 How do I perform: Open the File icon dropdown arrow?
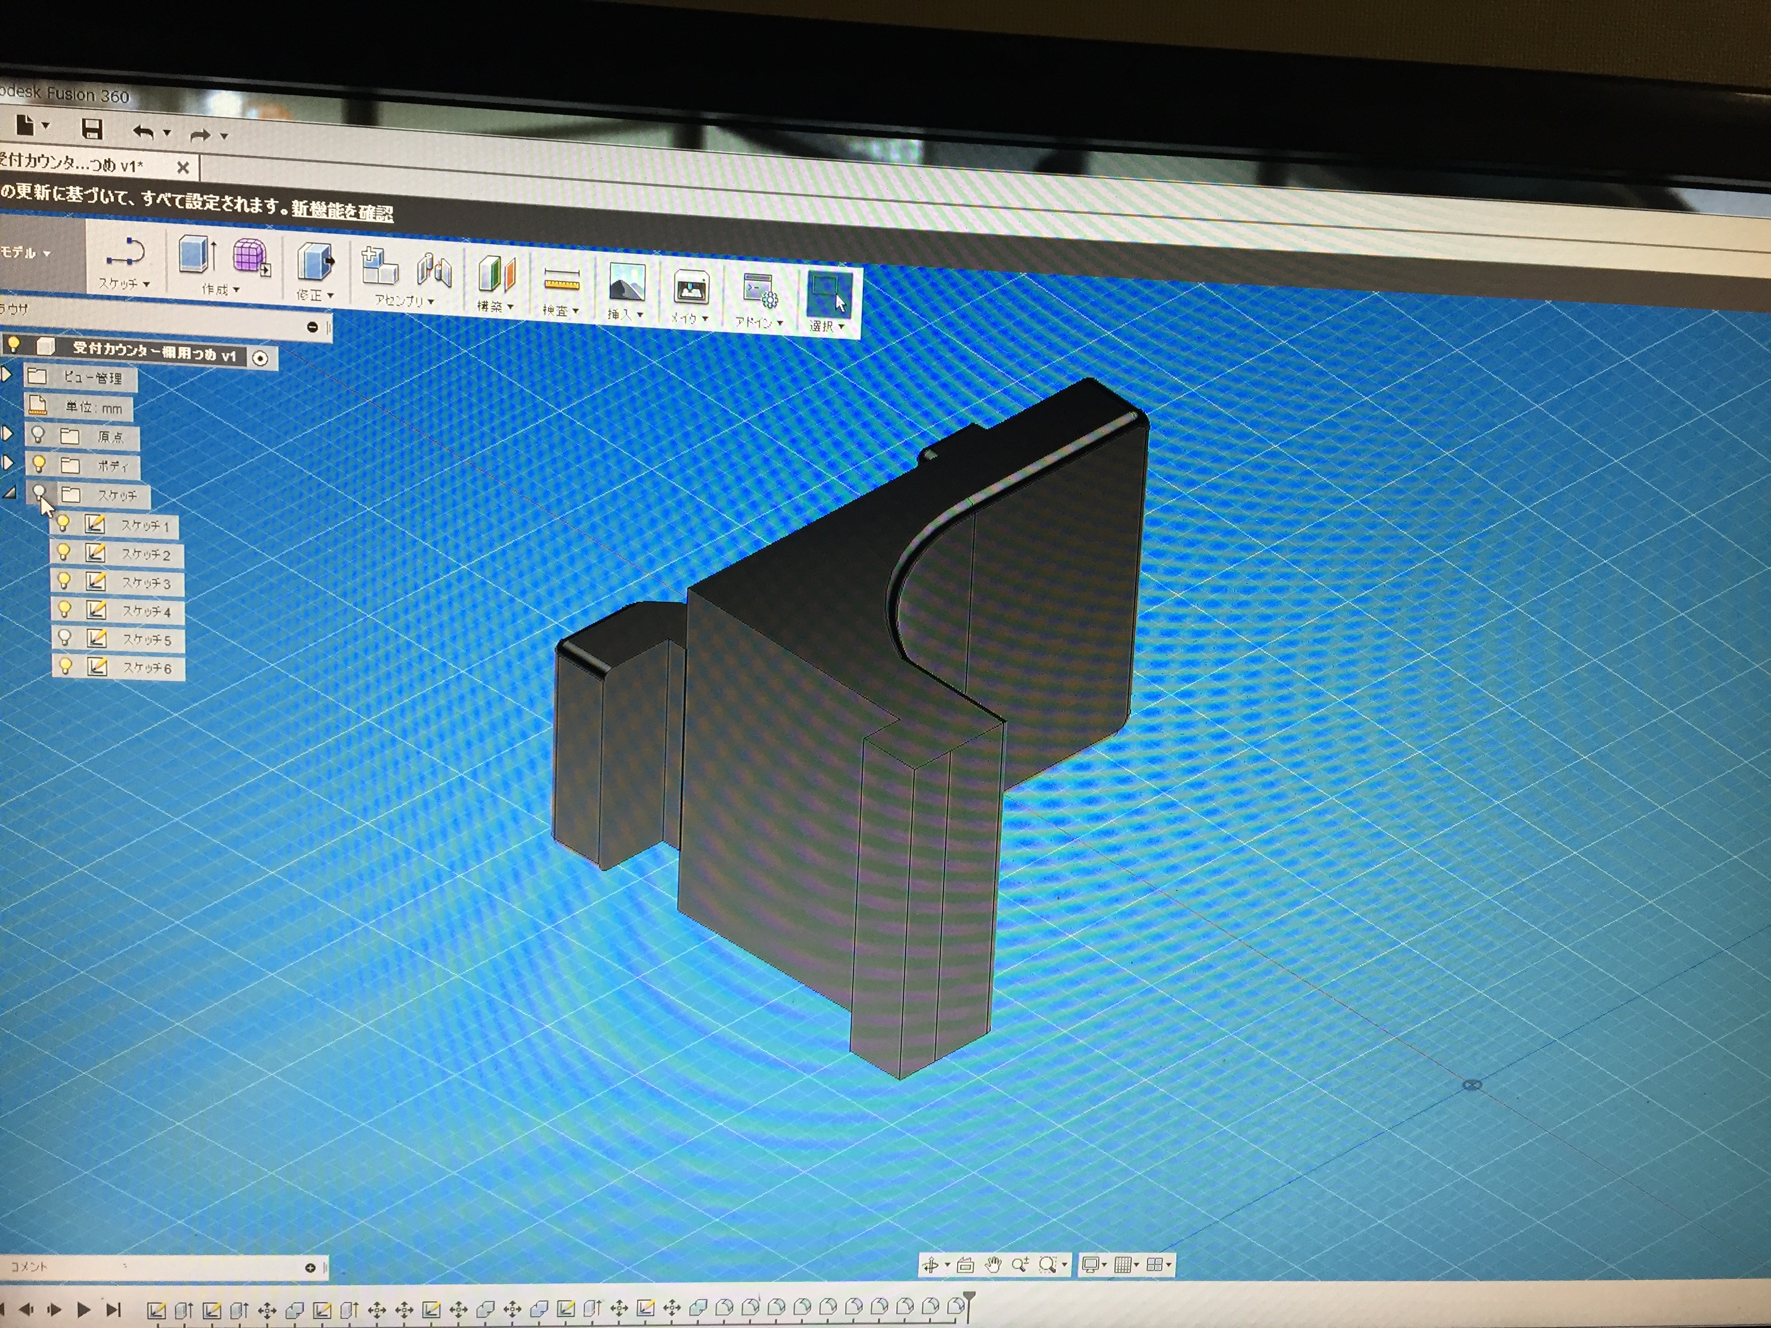(46, 126)
